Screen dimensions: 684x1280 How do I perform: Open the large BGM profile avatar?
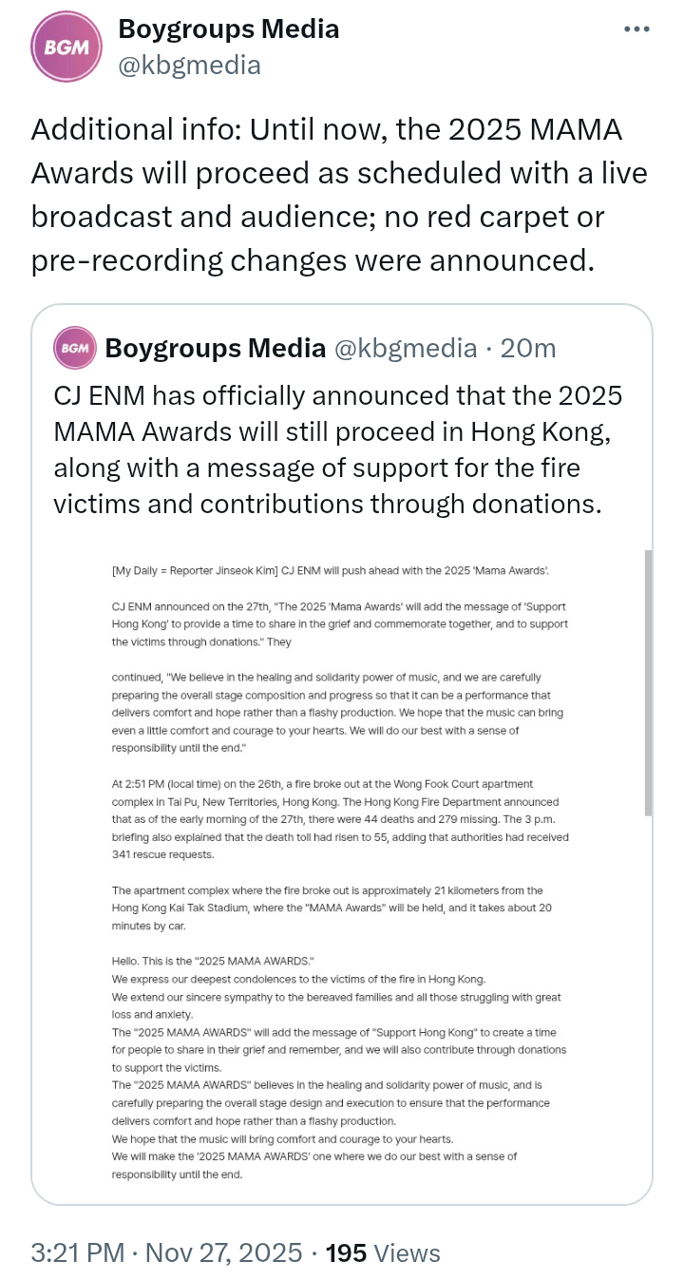click(x=66, y=48)
